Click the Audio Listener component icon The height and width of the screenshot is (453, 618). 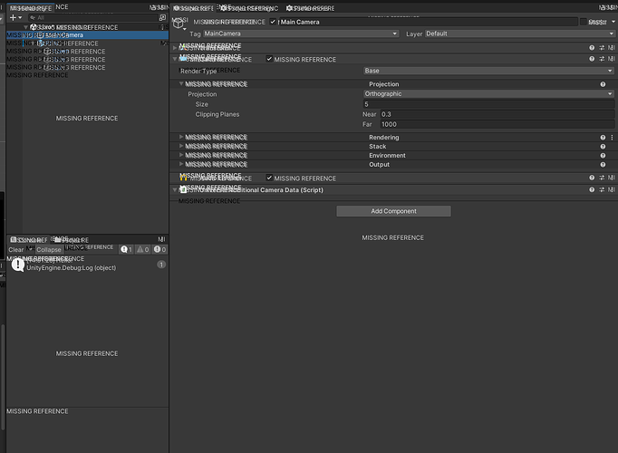click(x=183, y=178)
